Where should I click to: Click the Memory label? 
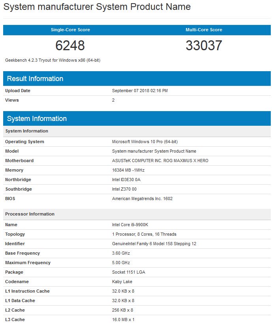coord(14,170)
